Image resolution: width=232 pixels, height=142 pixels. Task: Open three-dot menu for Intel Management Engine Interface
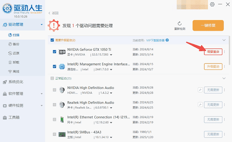tap(224, 67)
